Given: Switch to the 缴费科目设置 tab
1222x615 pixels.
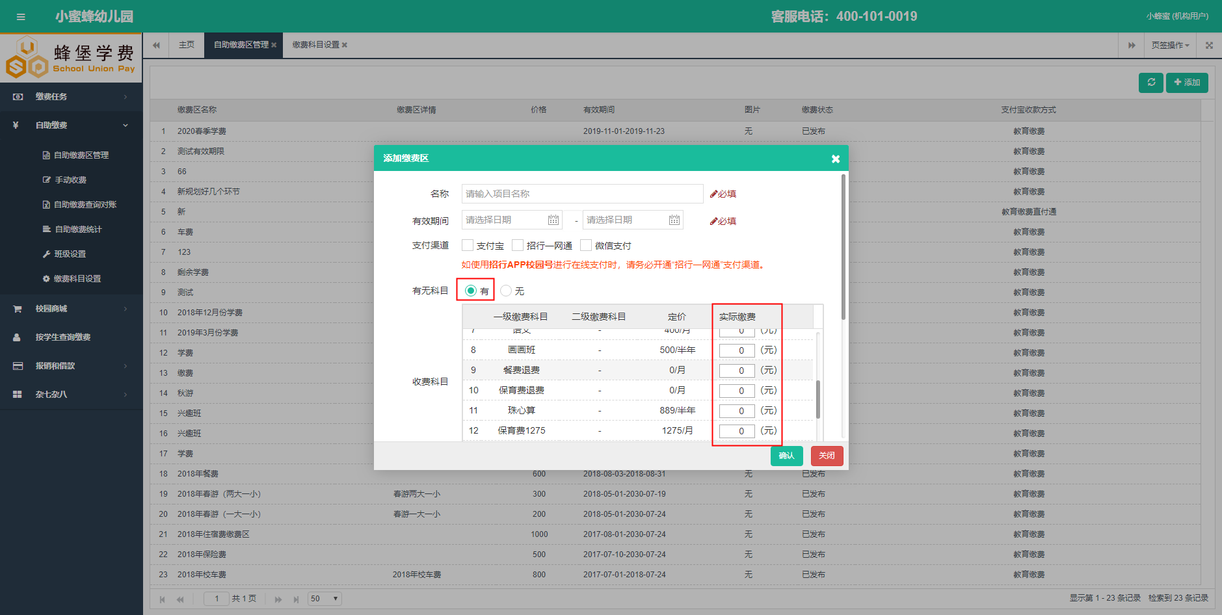Looking at the screenshot, I should coord(316,46).
